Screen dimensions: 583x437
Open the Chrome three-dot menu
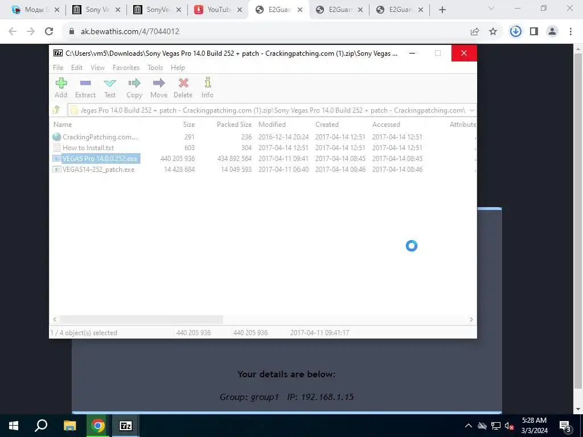click(570, 32)
